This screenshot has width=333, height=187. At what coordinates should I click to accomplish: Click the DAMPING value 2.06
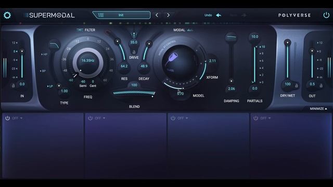[x=231, y=89]
